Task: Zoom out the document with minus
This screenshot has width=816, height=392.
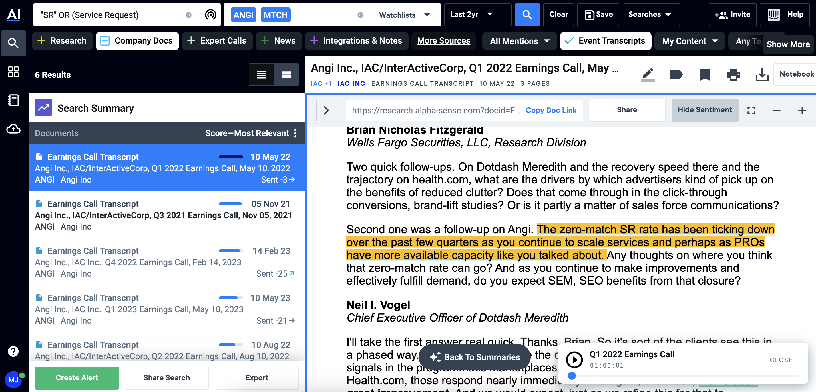Action: click(776, 110)
